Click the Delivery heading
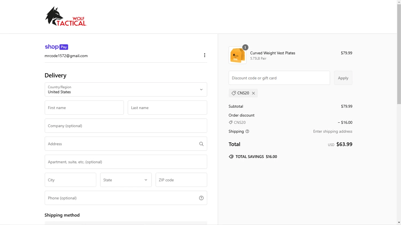The width and height of the screenshot is (401, 225). click(55, 75)
